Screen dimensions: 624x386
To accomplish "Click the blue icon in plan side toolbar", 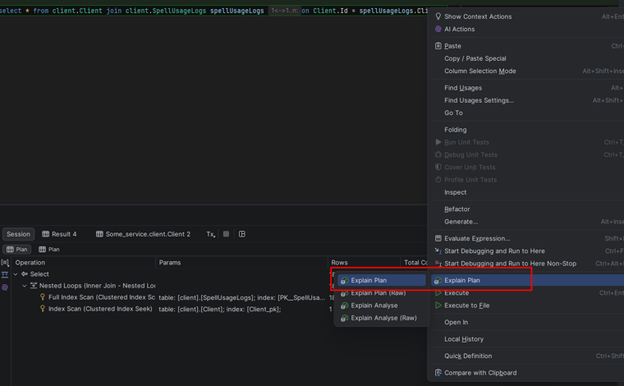I will [x=5, y=274].
